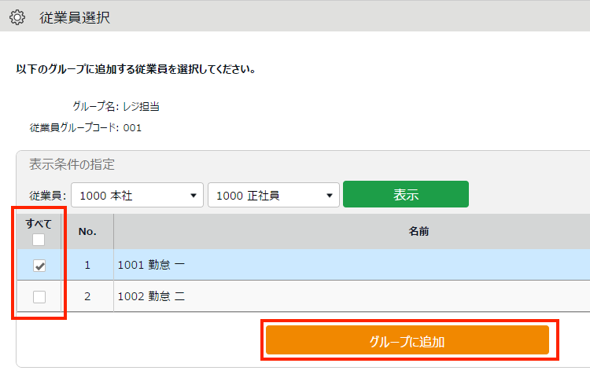This screenshot has height=378, width=590.
Task: Check the すべて select-all checkbox
Action: pos(39,240)
